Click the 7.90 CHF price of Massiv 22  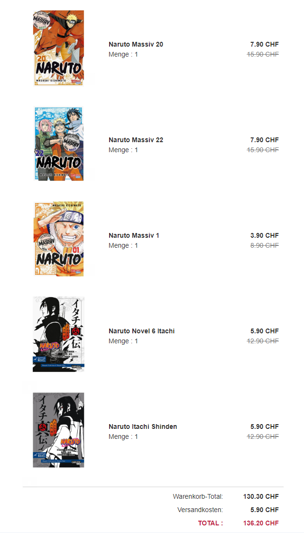[264, 140]
